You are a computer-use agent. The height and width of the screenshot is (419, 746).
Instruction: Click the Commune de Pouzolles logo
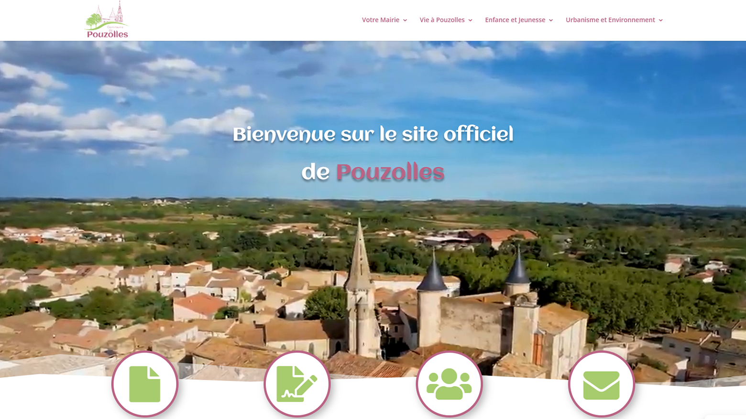click(106, 20)
